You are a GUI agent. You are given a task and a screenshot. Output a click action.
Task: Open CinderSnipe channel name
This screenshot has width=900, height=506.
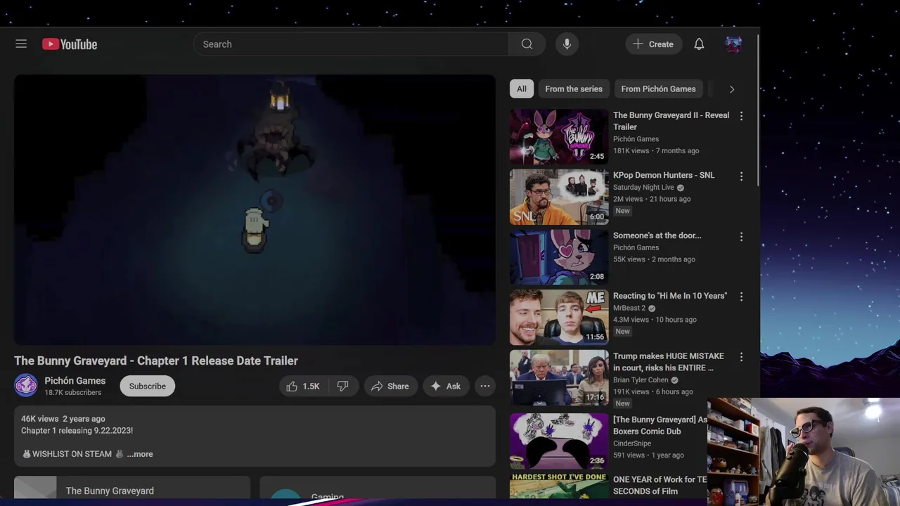pos(632,443)
